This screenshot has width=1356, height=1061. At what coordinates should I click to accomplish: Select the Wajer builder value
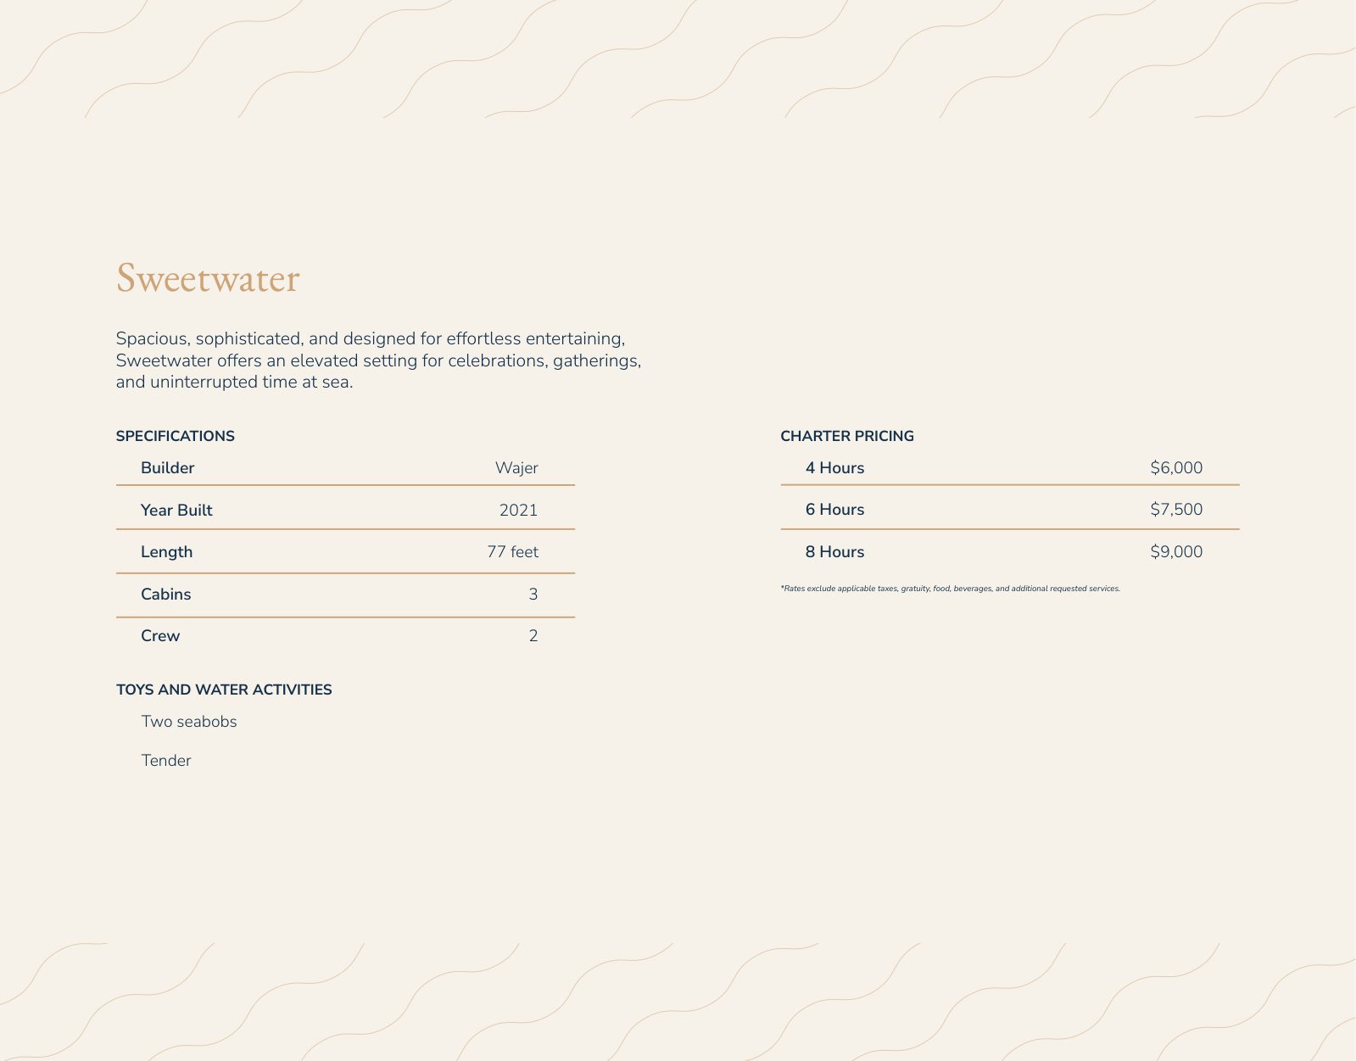tap(516, 468)
